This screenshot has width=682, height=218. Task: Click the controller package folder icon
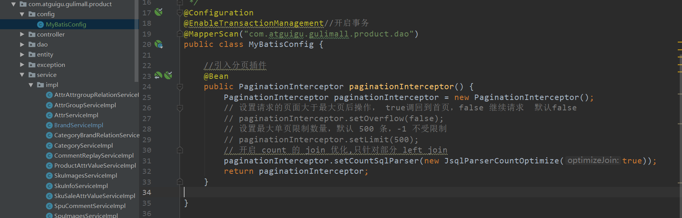(x=32, y=35)
